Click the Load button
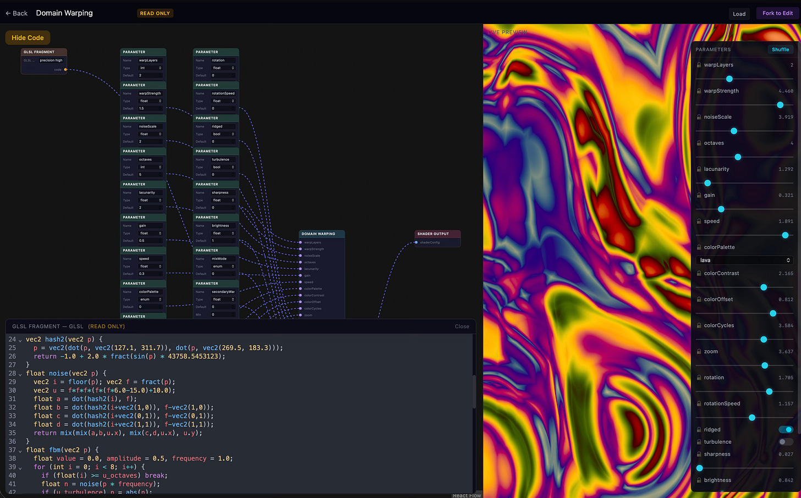 [739, 14]
